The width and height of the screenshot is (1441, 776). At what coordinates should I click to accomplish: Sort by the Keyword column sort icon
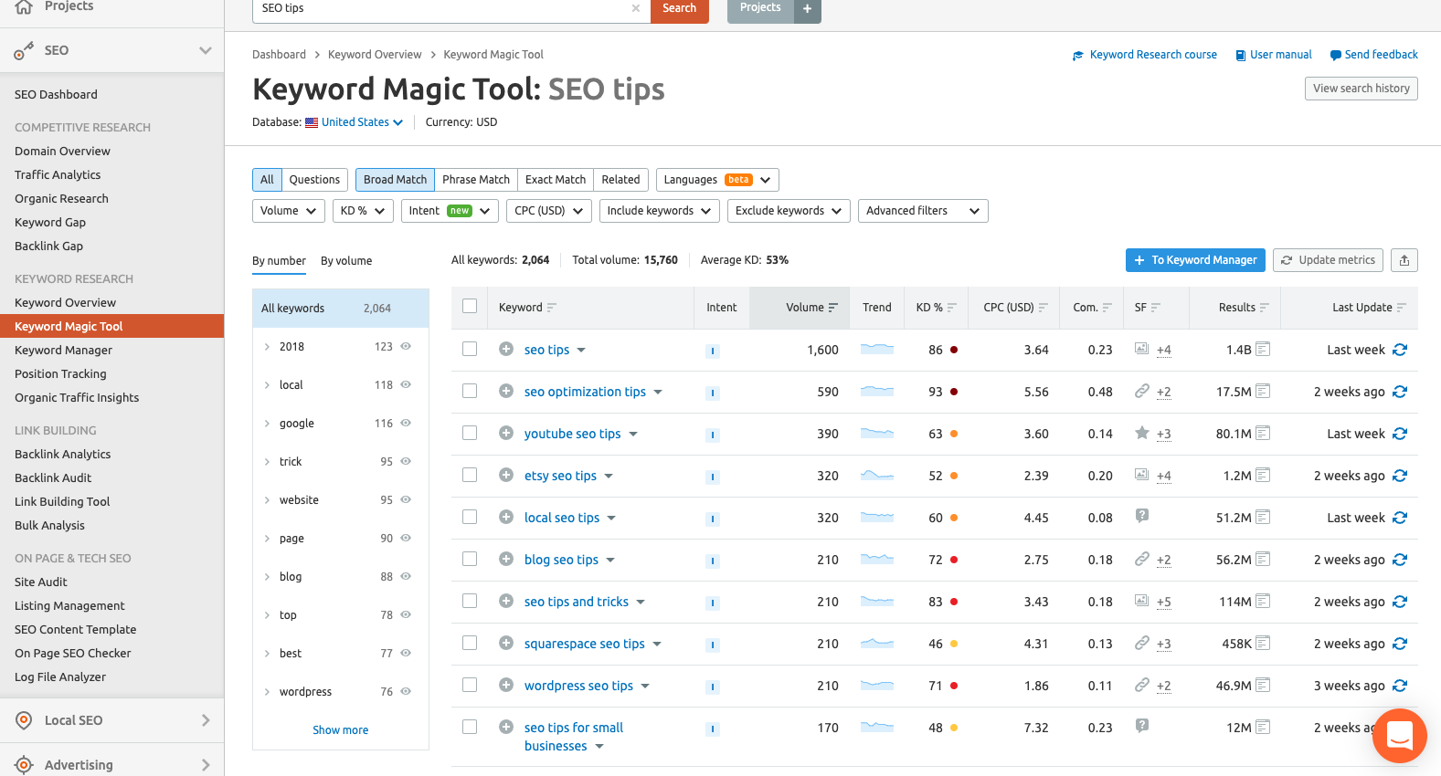pyautogui.click(x=552, y=308)
